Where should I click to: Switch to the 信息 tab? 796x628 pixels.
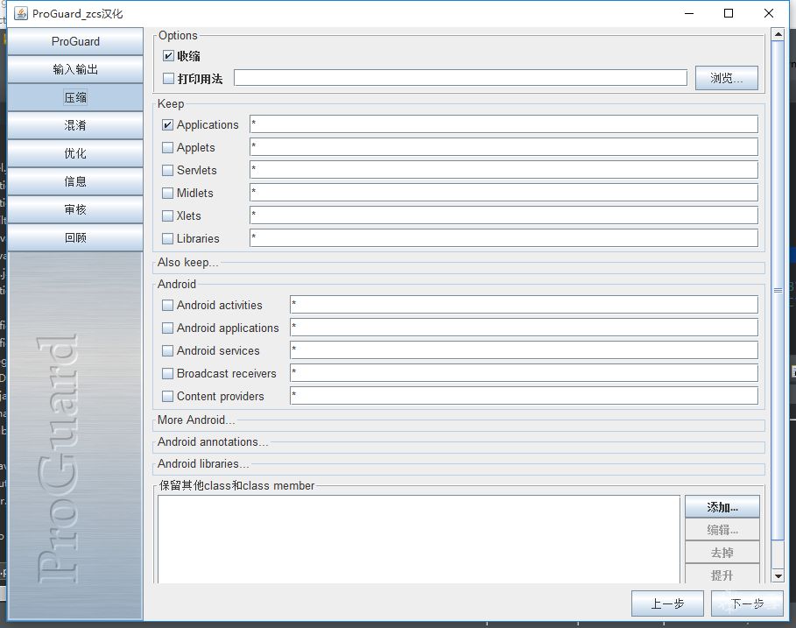75,181
